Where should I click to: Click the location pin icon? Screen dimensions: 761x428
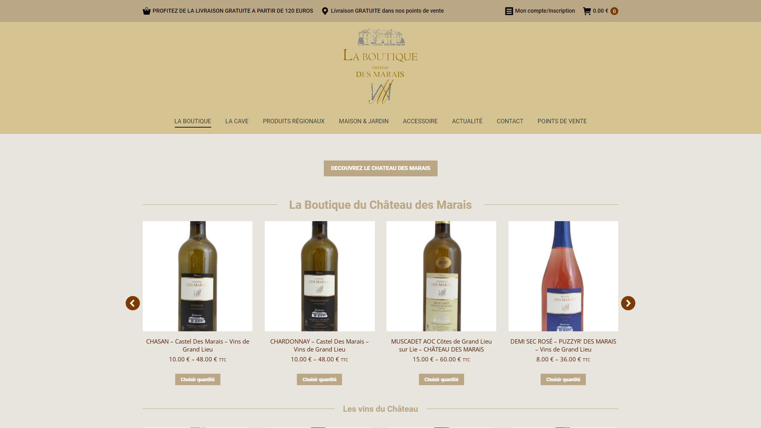[325, 11]
